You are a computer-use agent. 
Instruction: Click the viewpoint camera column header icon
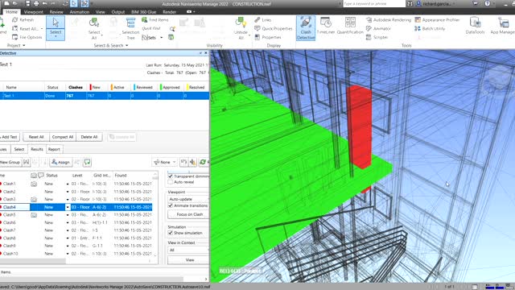point(34,176)
